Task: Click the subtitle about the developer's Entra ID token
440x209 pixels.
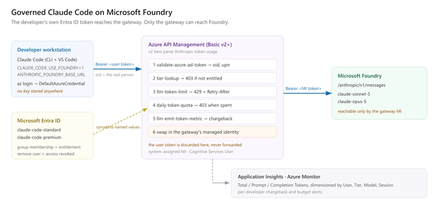Action: pos(120,23)
